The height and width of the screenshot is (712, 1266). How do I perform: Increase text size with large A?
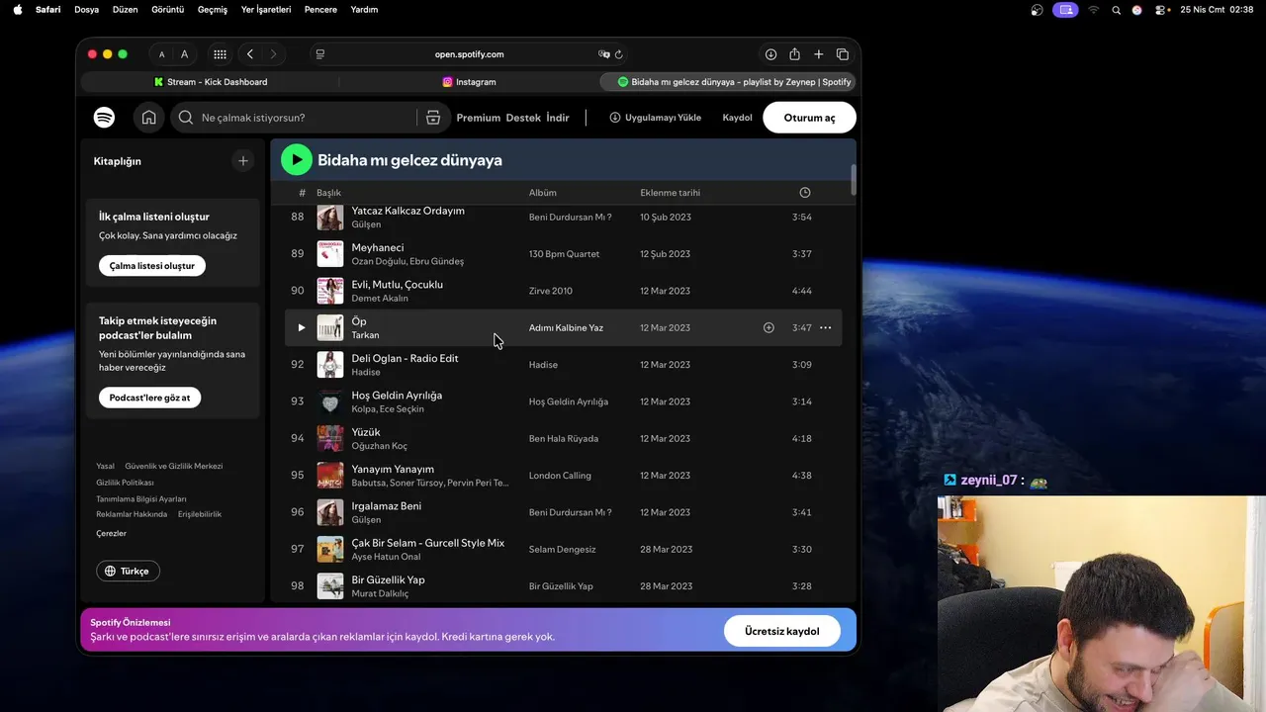coord(184,54)
